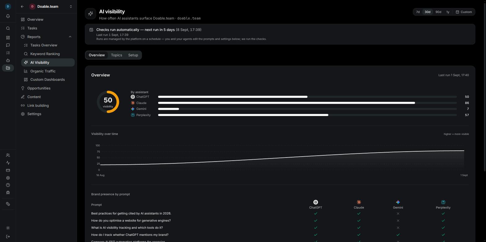Open the robot agents icon in left rail
Viewport: 486px width, 242px height.
(x=8, y=60)
